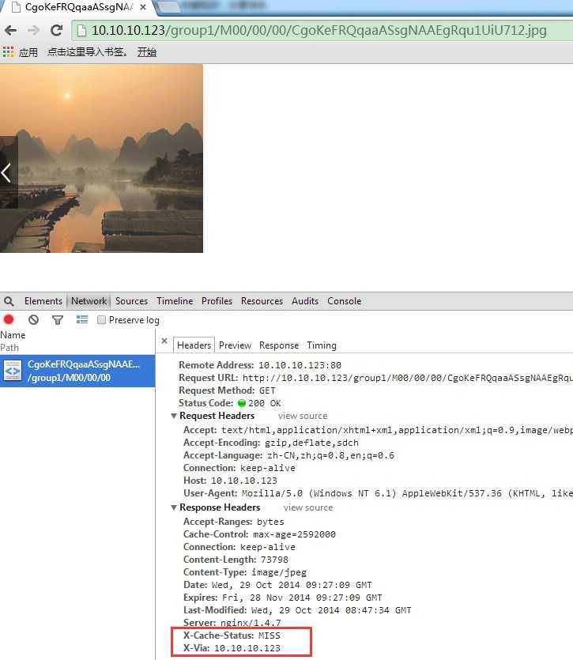Click the browser back arrow
Screen dimensions: 573x660
pyautogui.click(x=11, y=30)
